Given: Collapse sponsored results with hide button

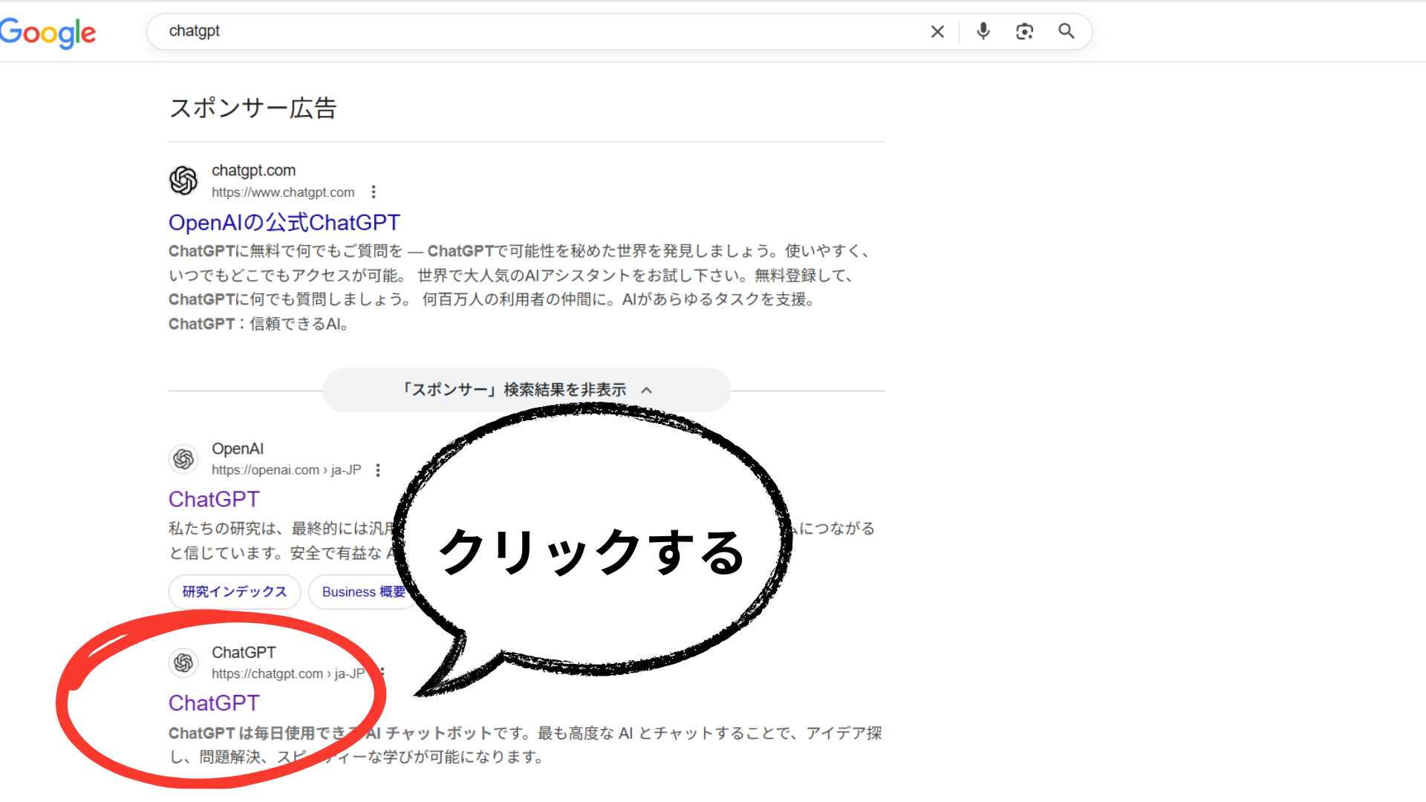Looking at the screenshot, I should (x=526, y=390).
